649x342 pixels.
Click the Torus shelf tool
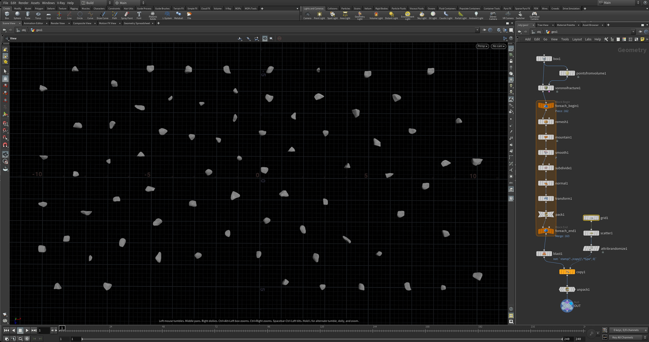tap(38, 16)
